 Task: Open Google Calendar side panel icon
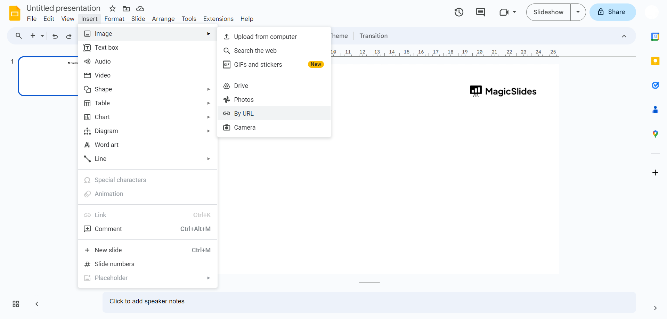pos(655,36)
